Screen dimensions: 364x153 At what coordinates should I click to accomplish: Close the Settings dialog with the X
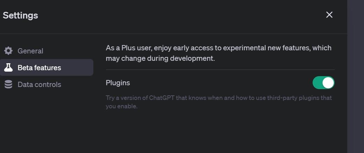click(x=329, y=15)
